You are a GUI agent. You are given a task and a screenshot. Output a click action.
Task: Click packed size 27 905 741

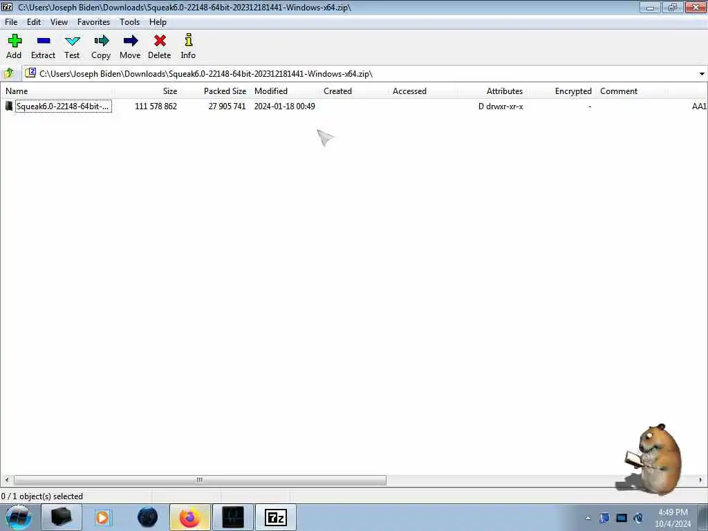[x=227, y=106]
